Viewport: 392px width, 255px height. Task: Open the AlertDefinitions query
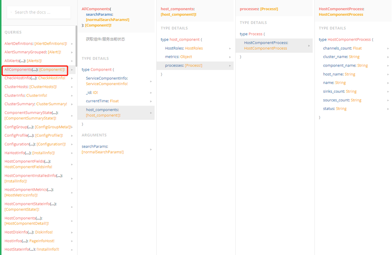pos(36,43)
